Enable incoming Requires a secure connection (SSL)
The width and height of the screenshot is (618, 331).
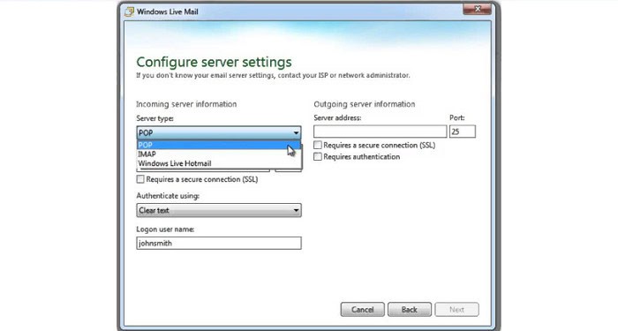coord(140,179)
